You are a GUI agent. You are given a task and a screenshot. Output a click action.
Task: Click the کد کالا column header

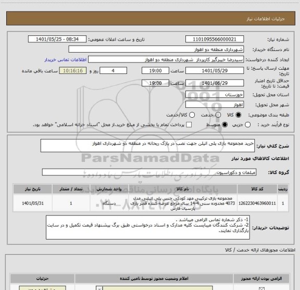click(257, 189)
